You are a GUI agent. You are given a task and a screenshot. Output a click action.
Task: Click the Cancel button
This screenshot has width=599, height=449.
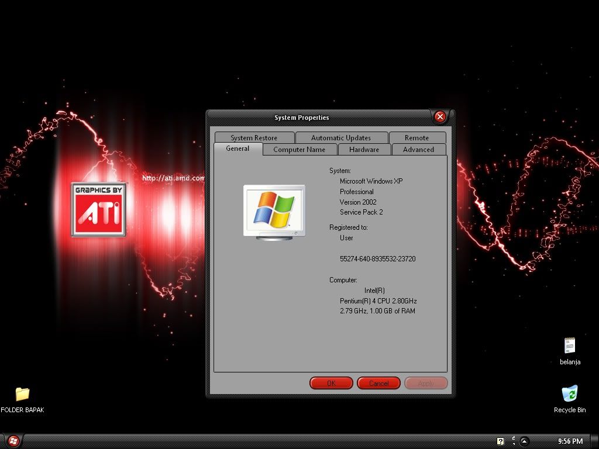pyautogui.click(x=378, y=383)
